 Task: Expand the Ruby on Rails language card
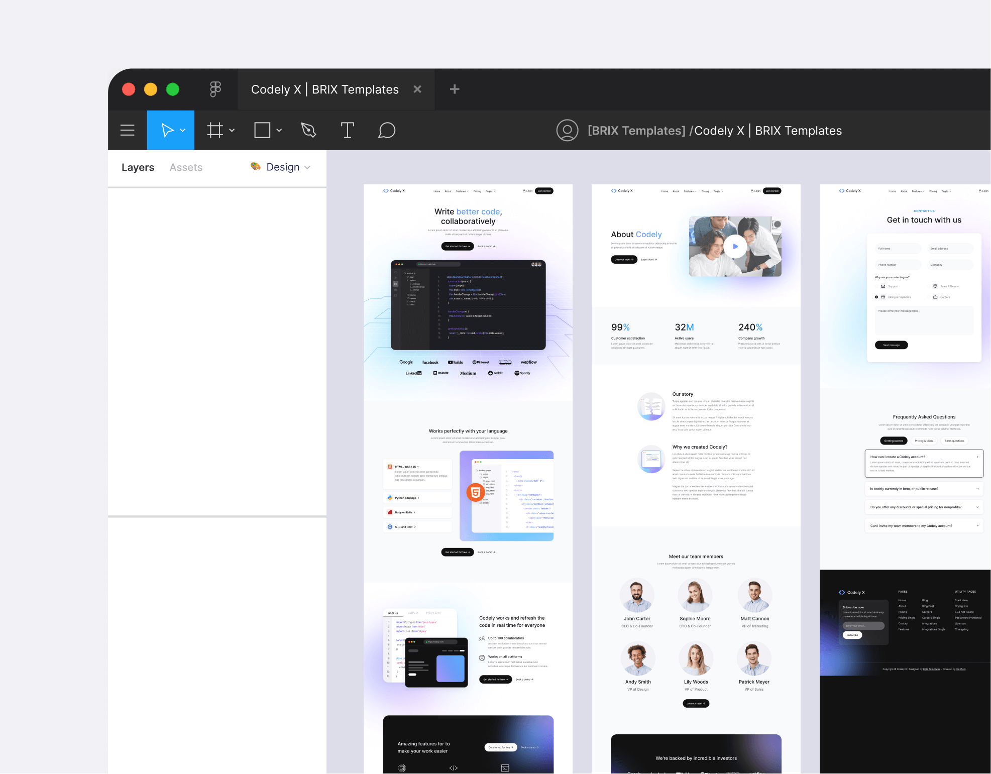[417, 513]
